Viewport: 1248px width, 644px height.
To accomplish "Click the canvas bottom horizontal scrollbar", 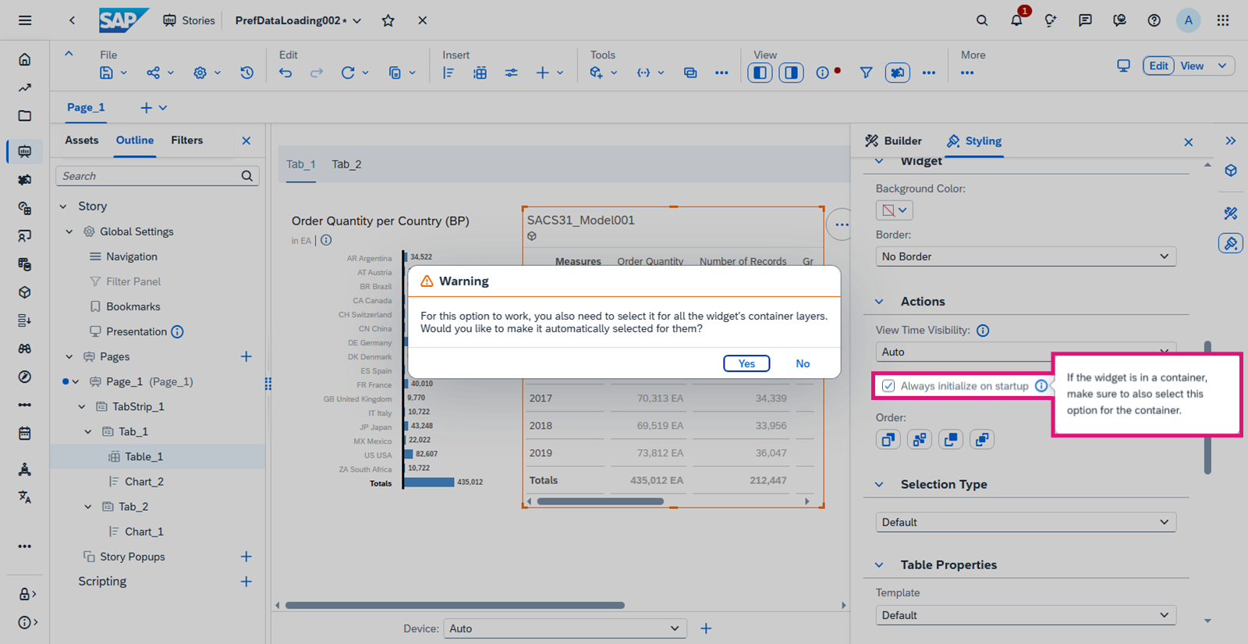I will [x=455, y=605].
